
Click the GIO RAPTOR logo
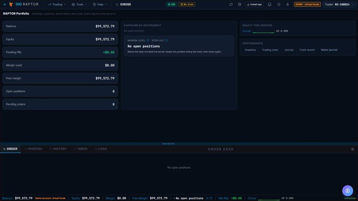click(24, 4)
